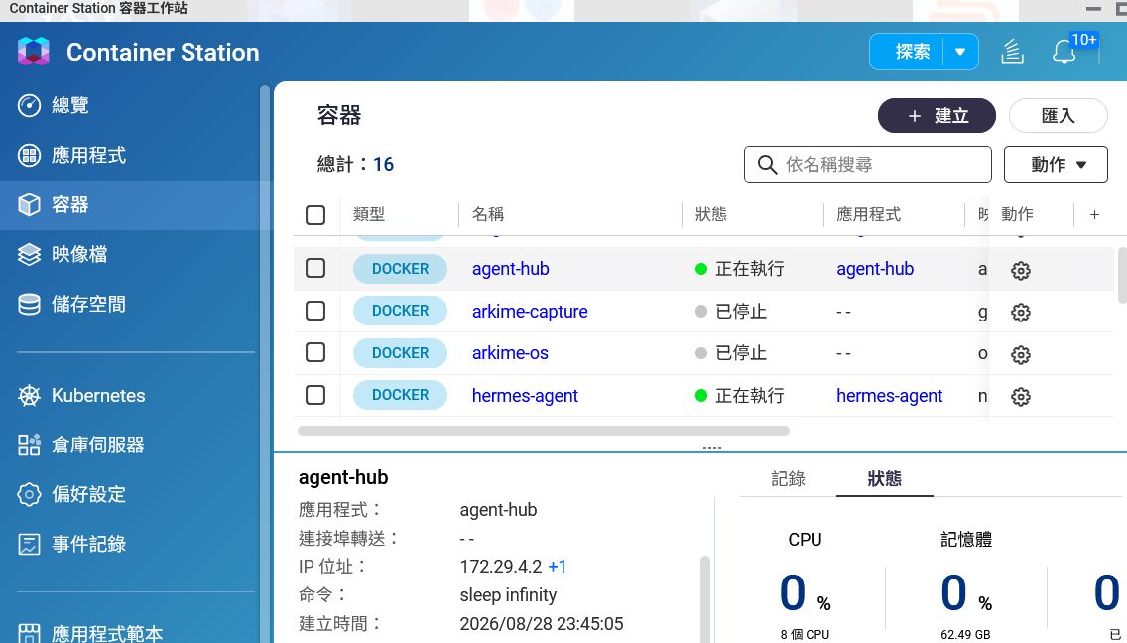The width and height of the screenshot is (1127, 643).
Task: Click the 匯入 import button
Action: point(1058,116)
